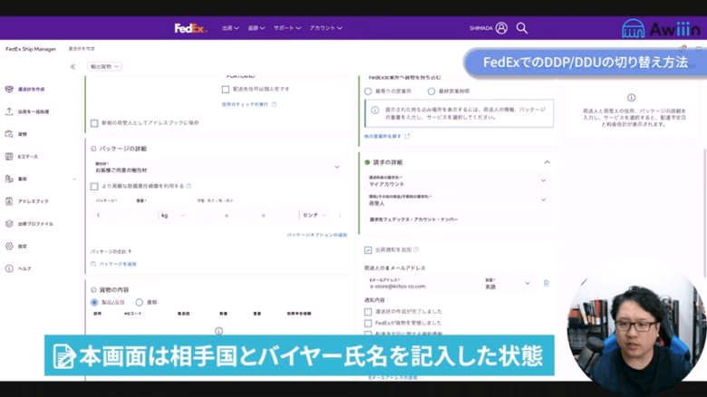The height and width of the screenshot is (397, 707).
Task: Click the 貨物 sidebar icon
Action: (x=9, y=134)
